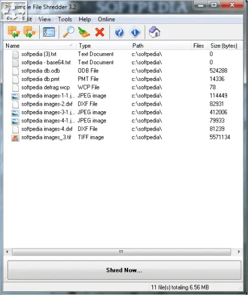Click the file icon of softpedia db.pmt
248x295 pixels.
[x=15, y=79]
